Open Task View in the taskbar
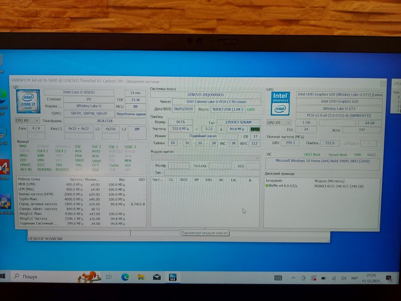Screen dimensions: 401x301 pyautogui.click(x=109, y=276)
